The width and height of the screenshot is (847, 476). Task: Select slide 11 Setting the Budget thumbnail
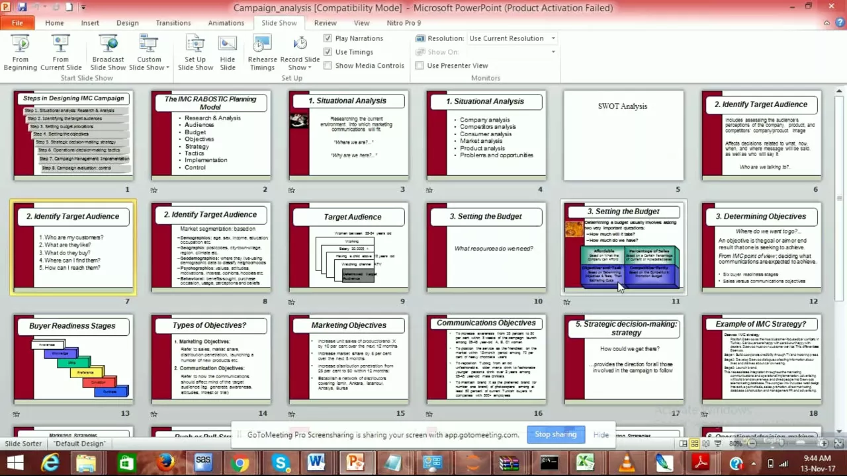(x=623, y=247)
